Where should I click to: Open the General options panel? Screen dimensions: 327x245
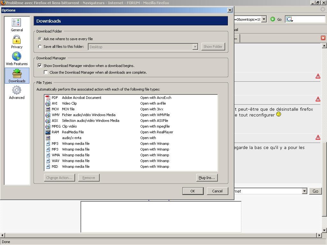click(17, 25)
